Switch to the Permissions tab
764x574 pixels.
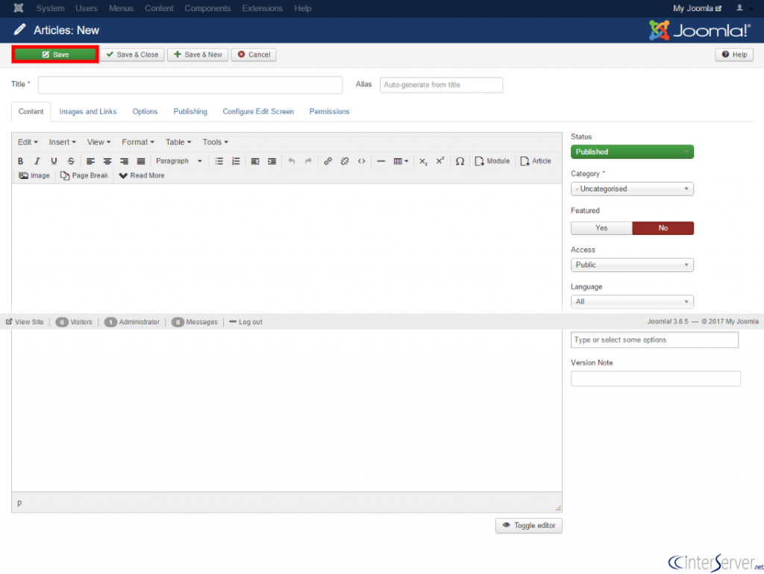coord(329,112)
